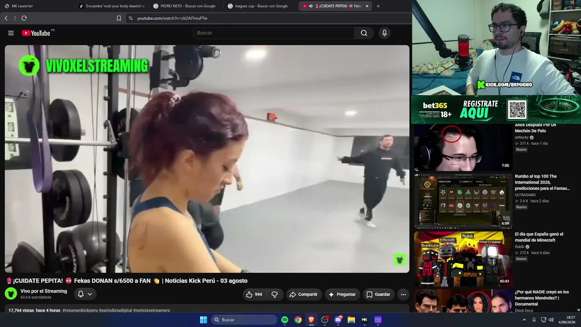Start voice search with the microphone icon
Viewport: 581px width, 327px height.
point(384,33)
